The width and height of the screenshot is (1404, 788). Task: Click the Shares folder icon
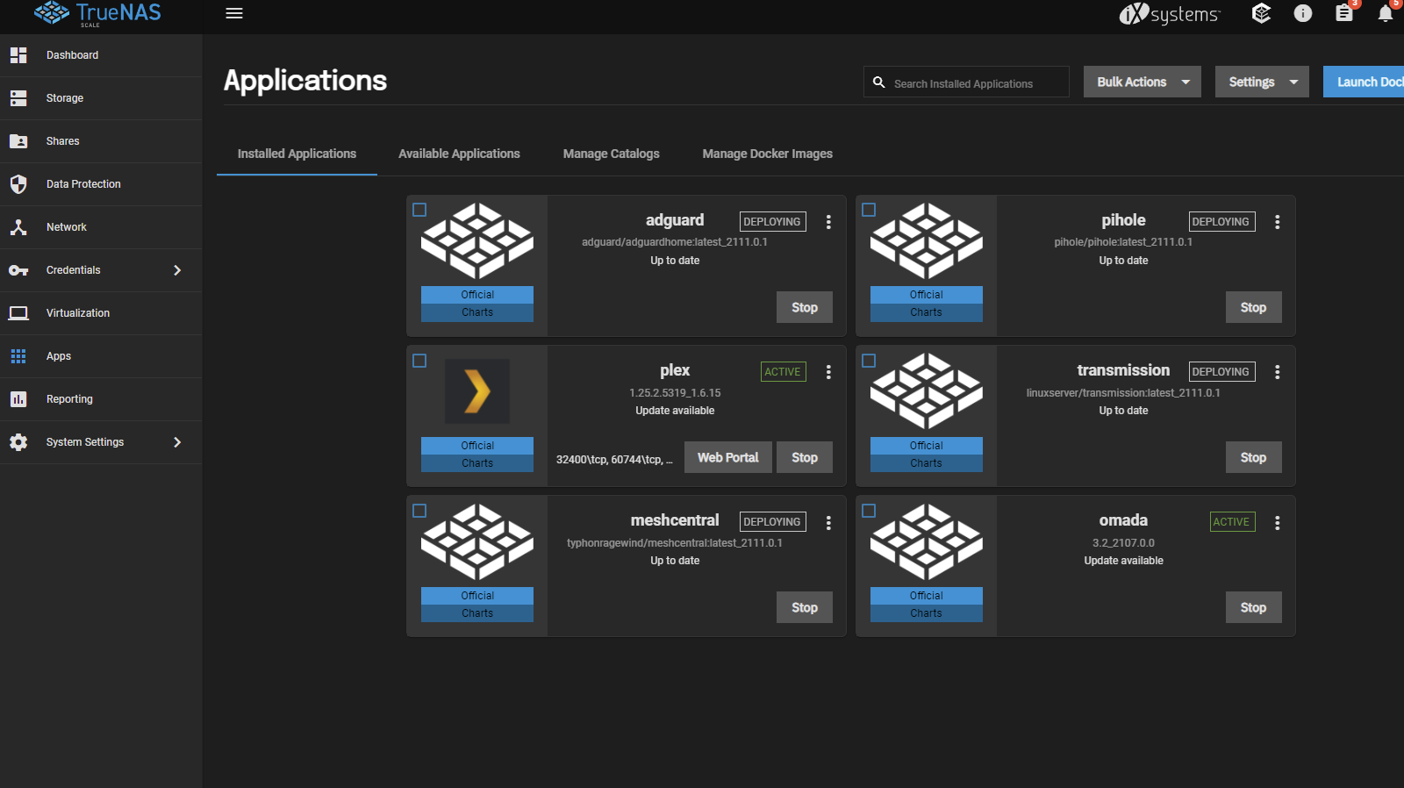pyautogui.click(x=18, y=141)
